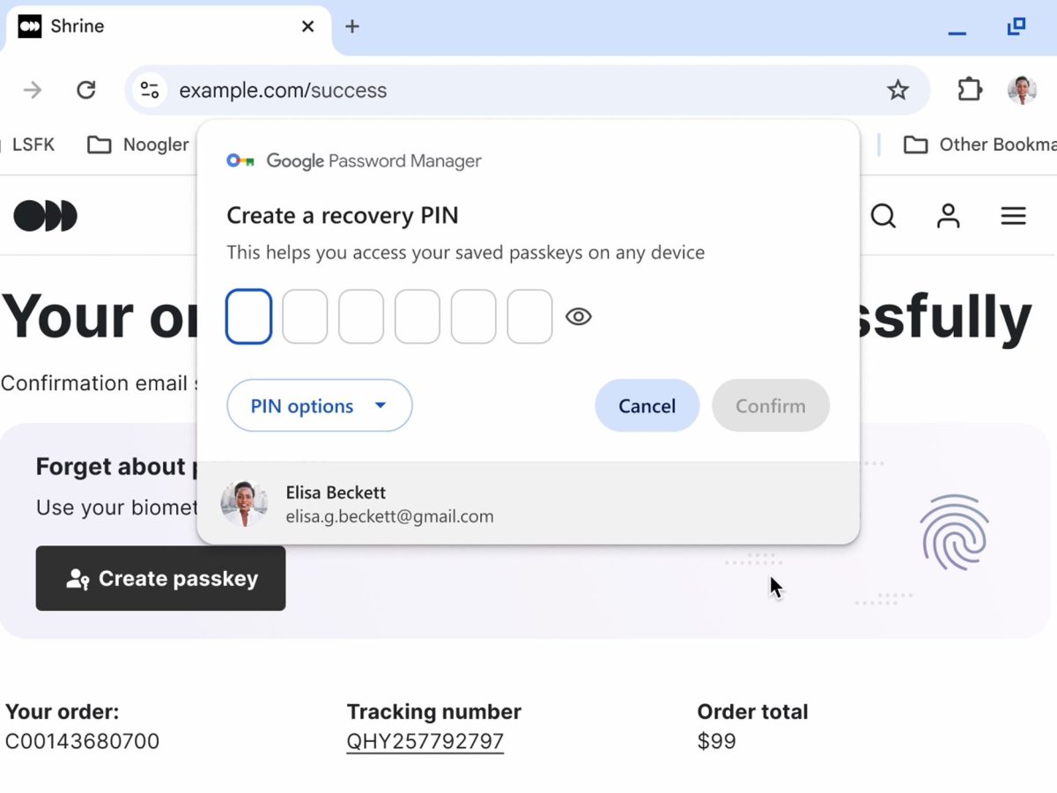Open the hamburger menu on Shrine page
1057x793 pixels.
pos(1013,216)
